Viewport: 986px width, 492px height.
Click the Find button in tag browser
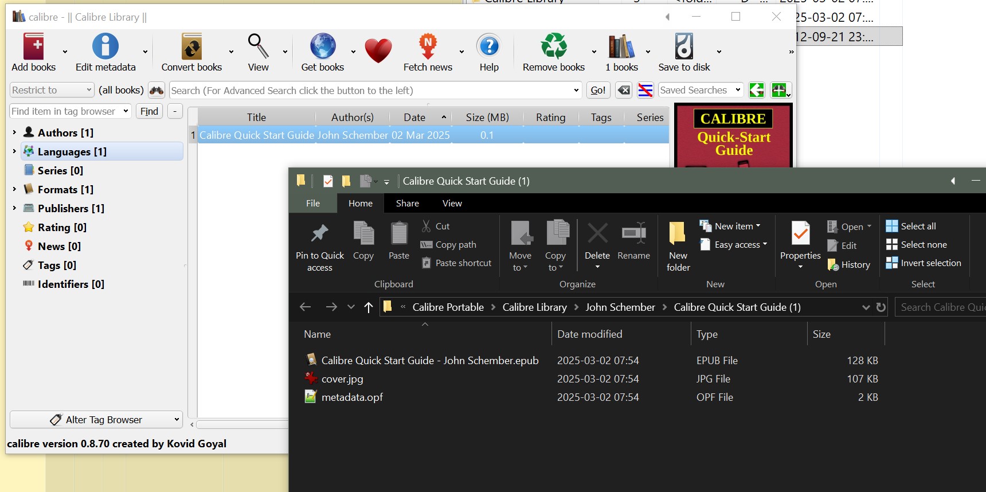point(149,111)
